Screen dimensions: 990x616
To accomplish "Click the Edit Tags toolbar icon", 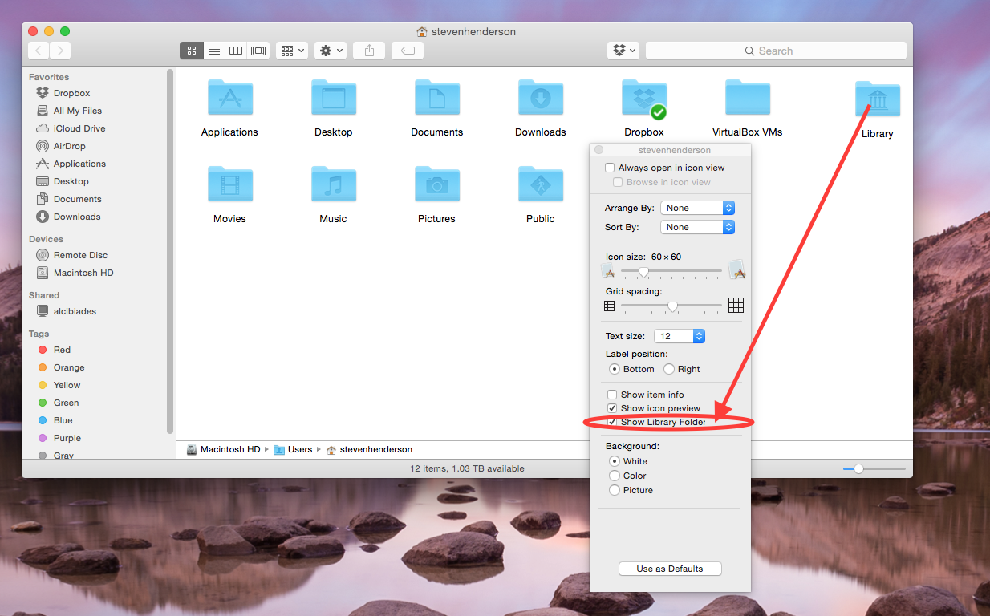I will pos(408,51).
